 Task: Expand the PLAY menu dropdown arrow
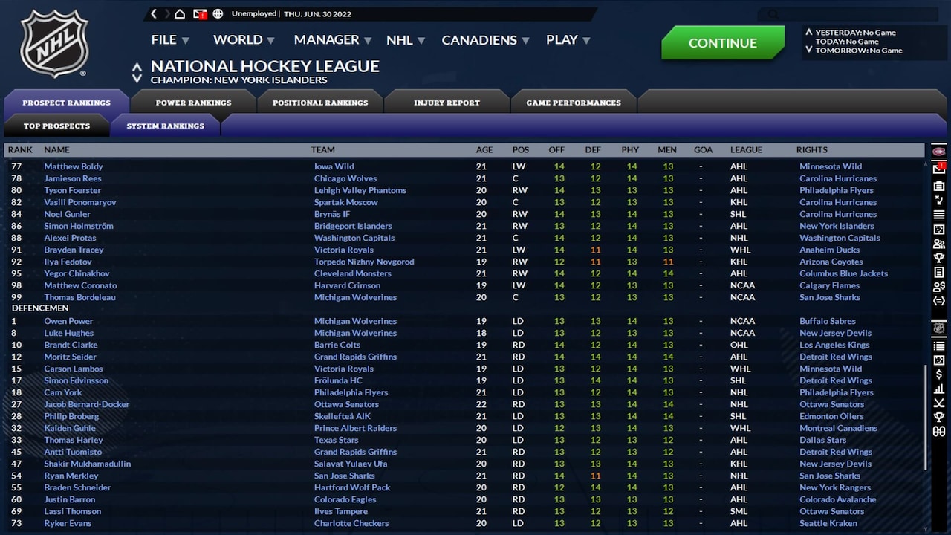(585, 40)
